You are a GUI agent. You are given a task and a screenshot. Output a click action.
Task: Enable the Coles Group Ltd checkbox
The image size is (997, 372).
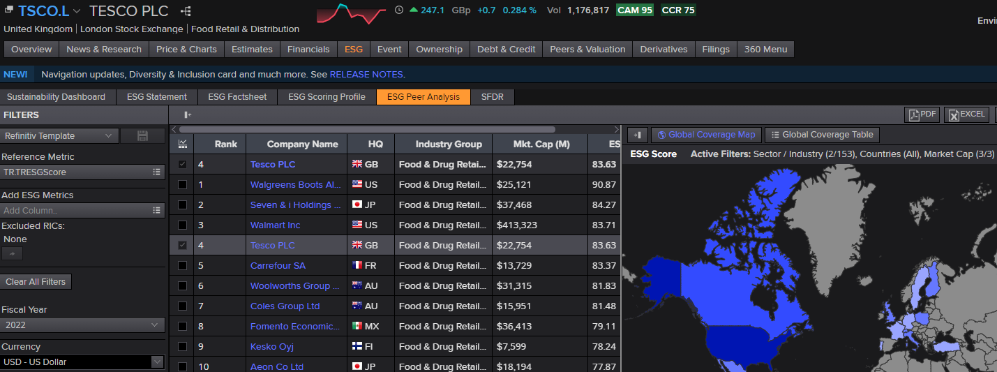(182, 306)
